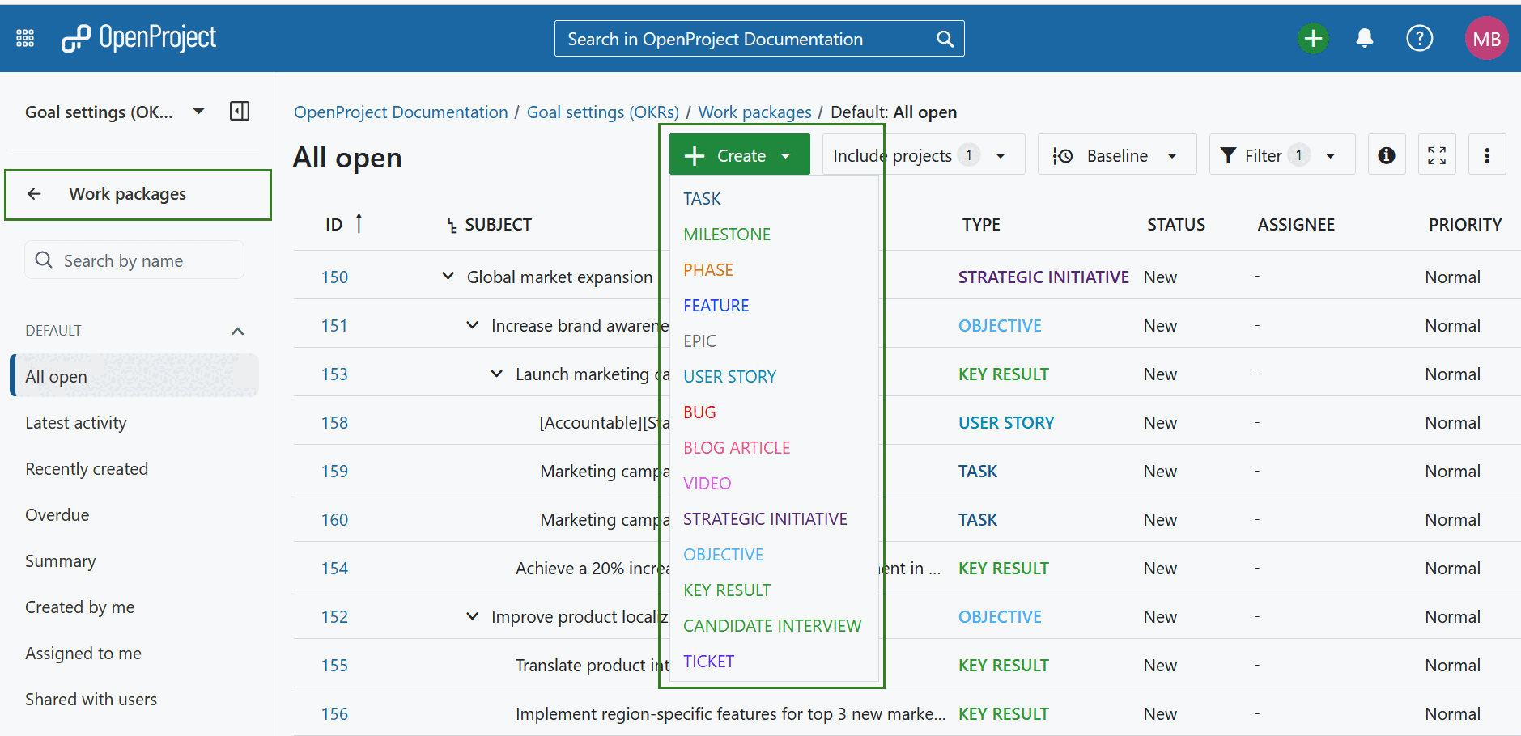1521x736 pixels.
Task: Select BUG from the Create menu
Action: tap(699, 412)
